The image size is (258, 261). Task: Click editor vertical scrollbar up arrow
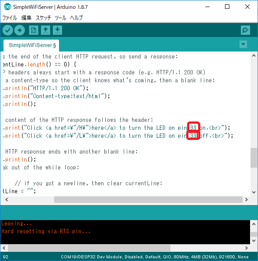pyautogui.click(x=254, y=56)
